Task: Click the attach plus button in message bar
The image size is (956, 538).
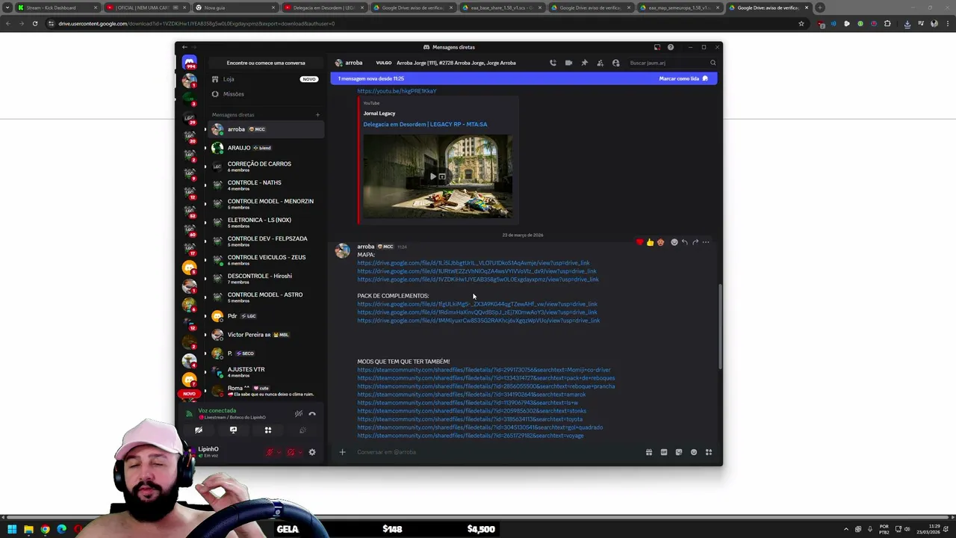Action: (x=342, y=452)
